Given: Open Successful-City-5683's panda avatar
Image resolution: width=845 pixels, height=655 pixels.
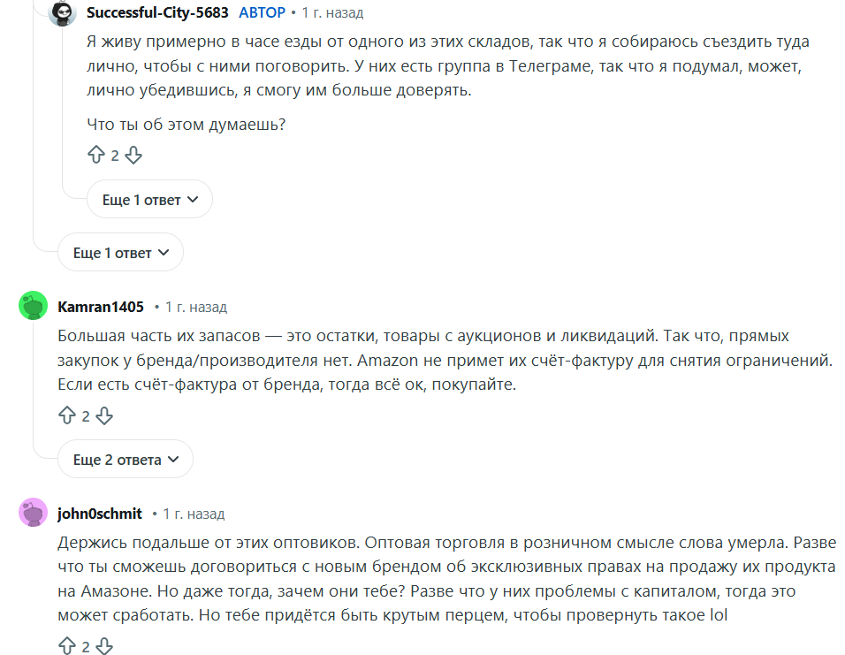Looking at the screenshot, I should (60, 12).
